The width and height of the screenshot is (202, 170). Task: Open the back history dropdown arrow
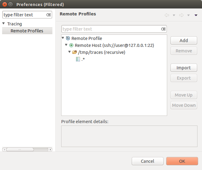click(x=174, y=15)
